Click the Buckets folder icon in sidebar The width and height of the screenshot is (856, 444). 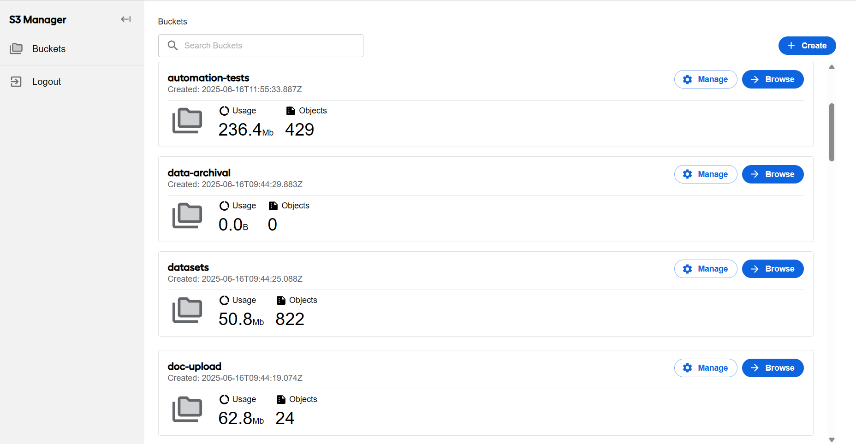coord(16,49)
